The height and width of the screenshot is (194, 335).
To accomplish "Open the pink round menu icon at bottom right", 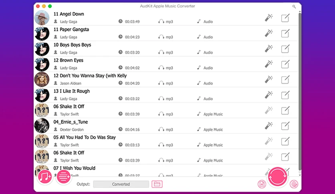I will [294, 184].
